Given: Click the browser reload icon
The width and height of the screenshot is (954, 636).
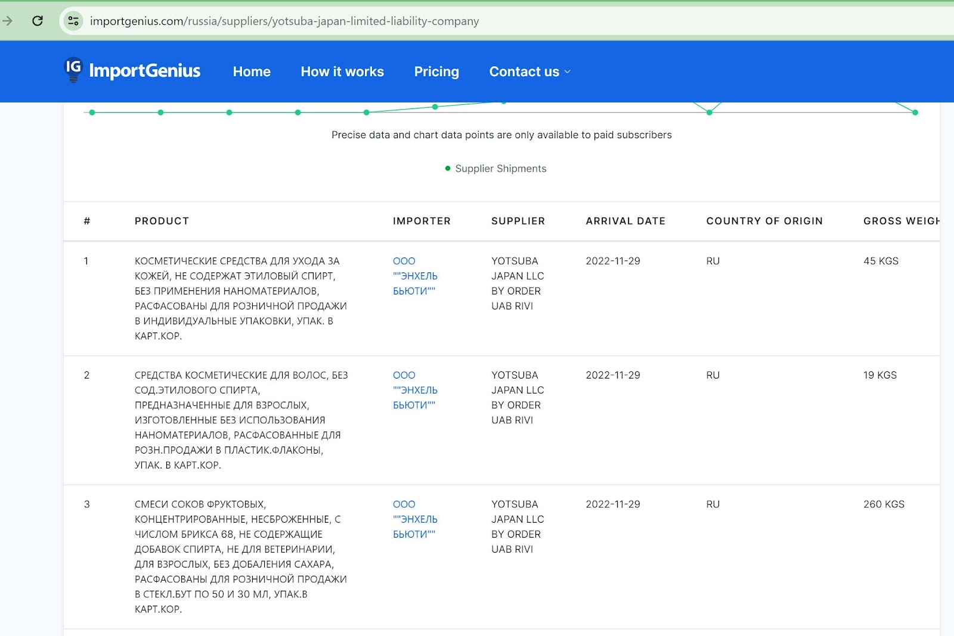Looking at the screenshot, I should click(38, 21).
